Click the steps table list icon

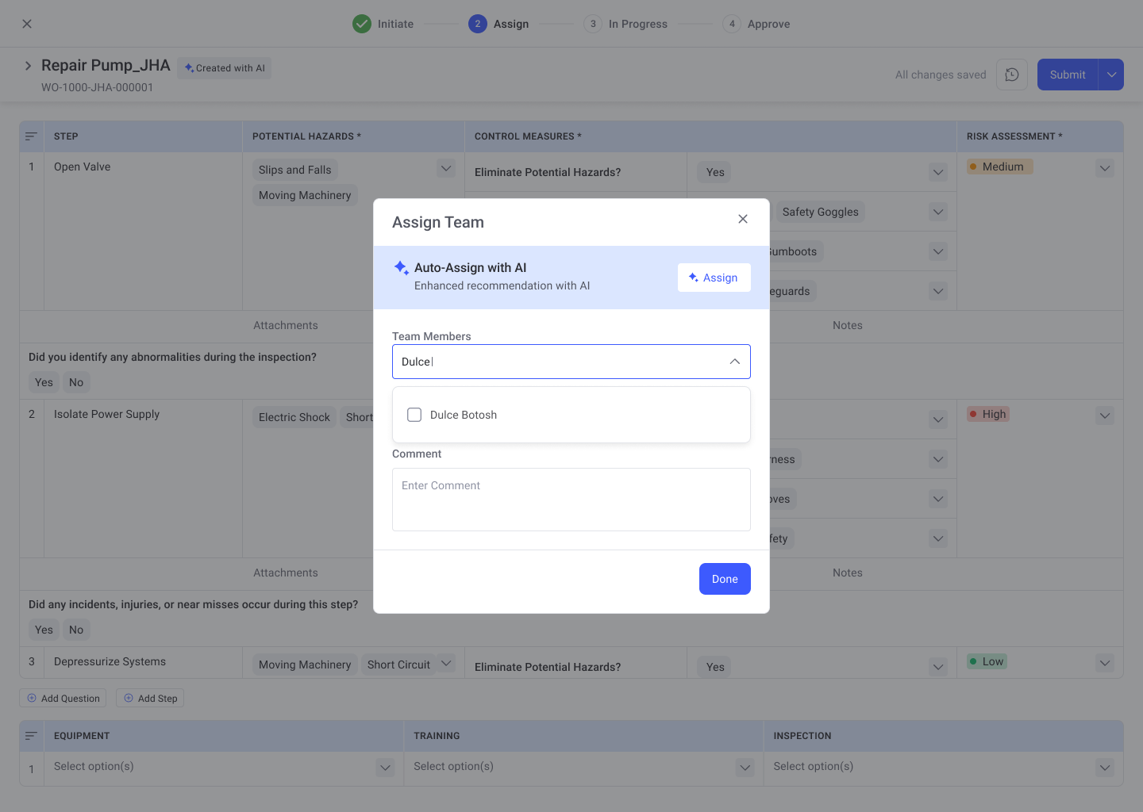click(31, 136)
